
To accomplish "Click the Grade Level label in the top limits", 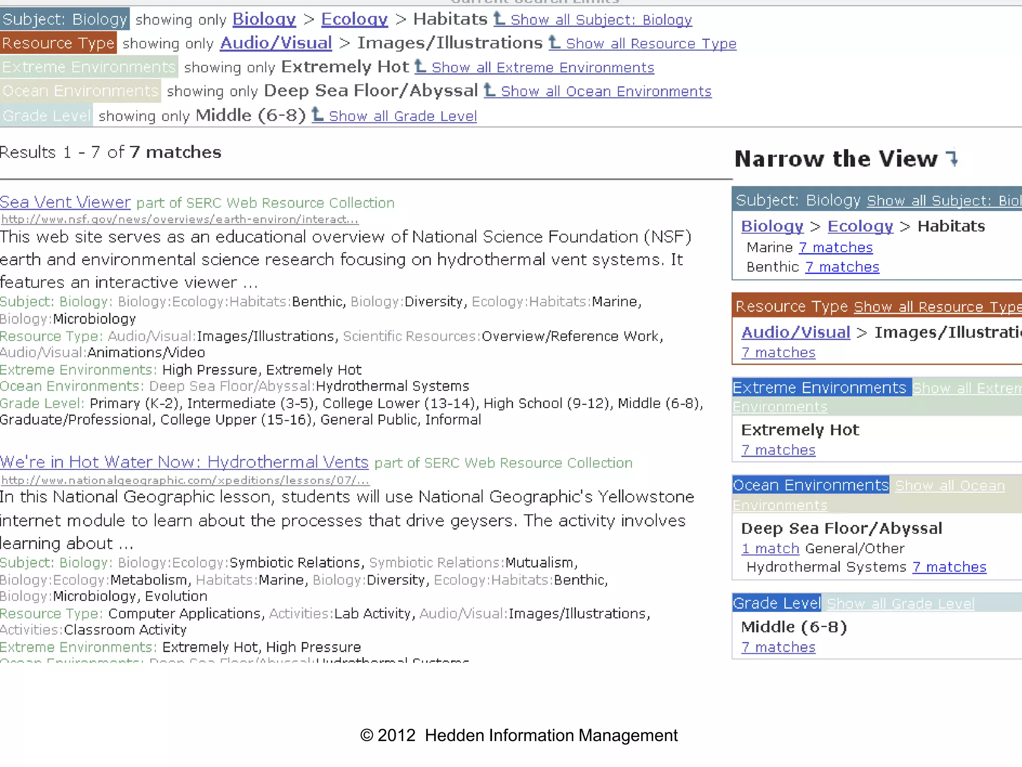I will 46,115.
